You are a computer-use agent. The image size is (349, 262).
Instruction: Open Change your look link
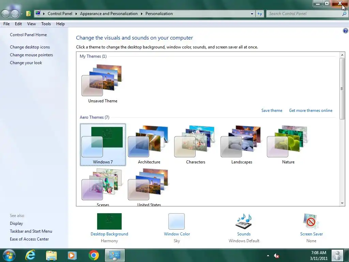click(x=26, y=63)
